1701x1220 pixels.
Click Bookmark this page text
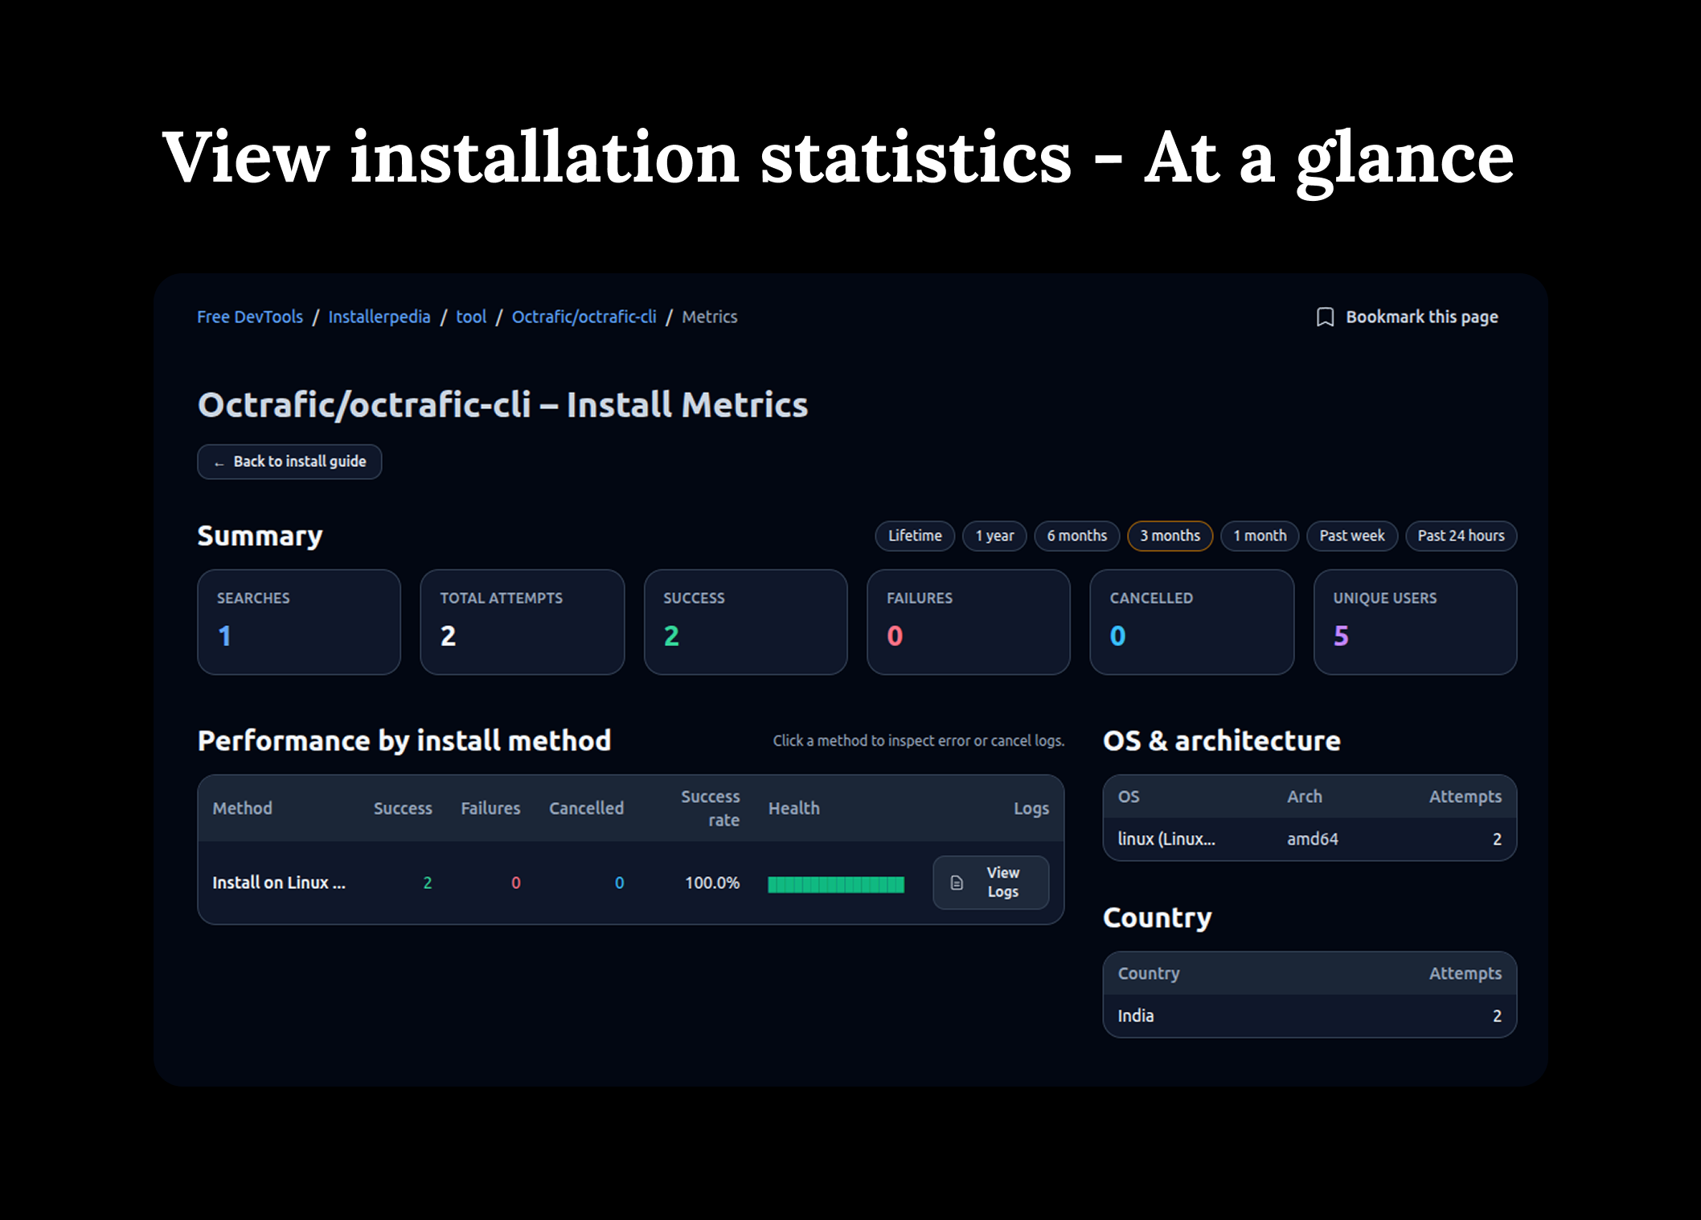click(1422, 317)
